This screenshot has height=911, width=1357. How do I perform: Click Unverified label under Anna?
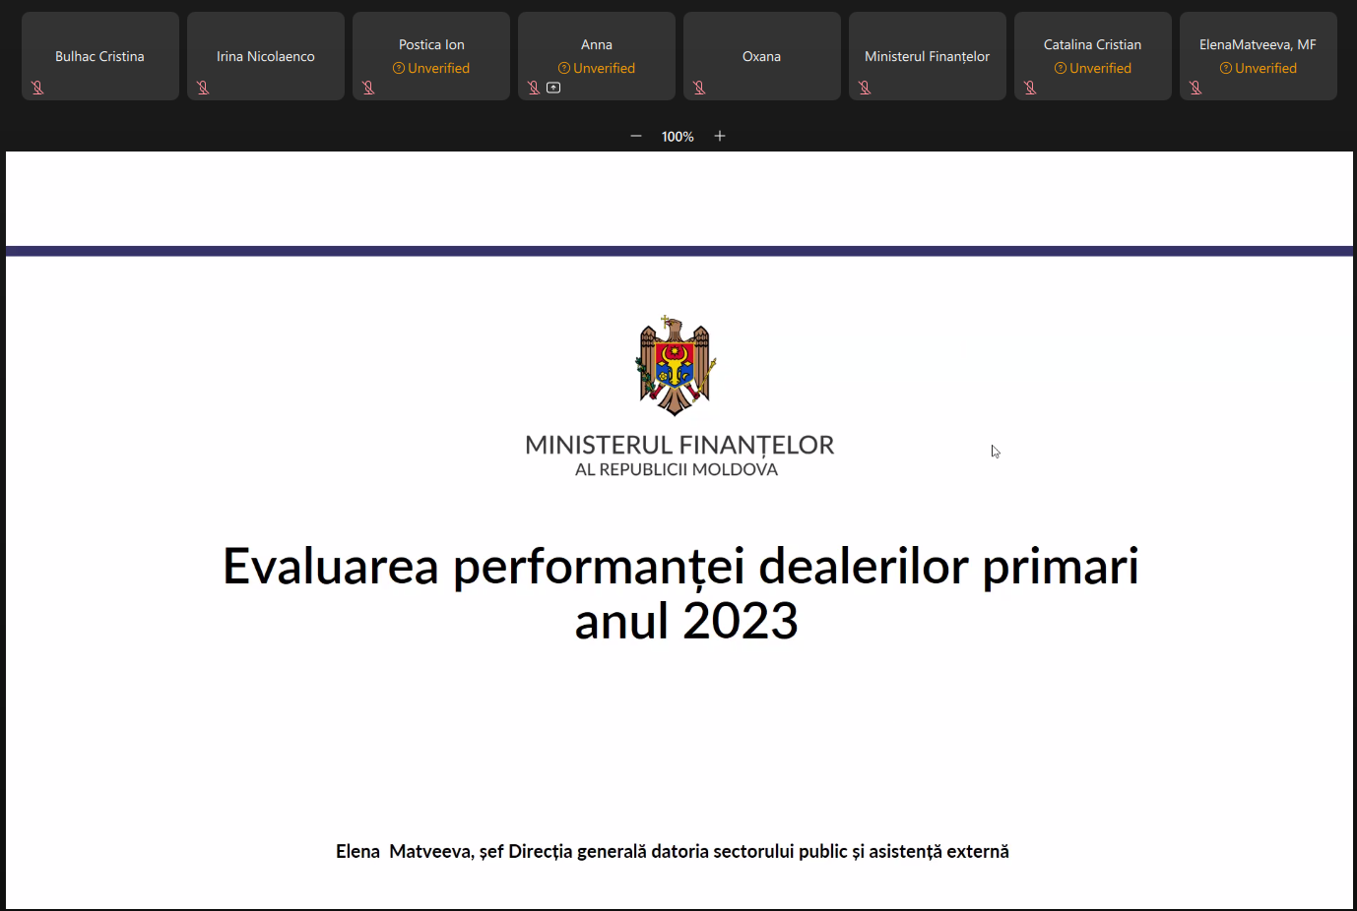click(x=605, y=68)
